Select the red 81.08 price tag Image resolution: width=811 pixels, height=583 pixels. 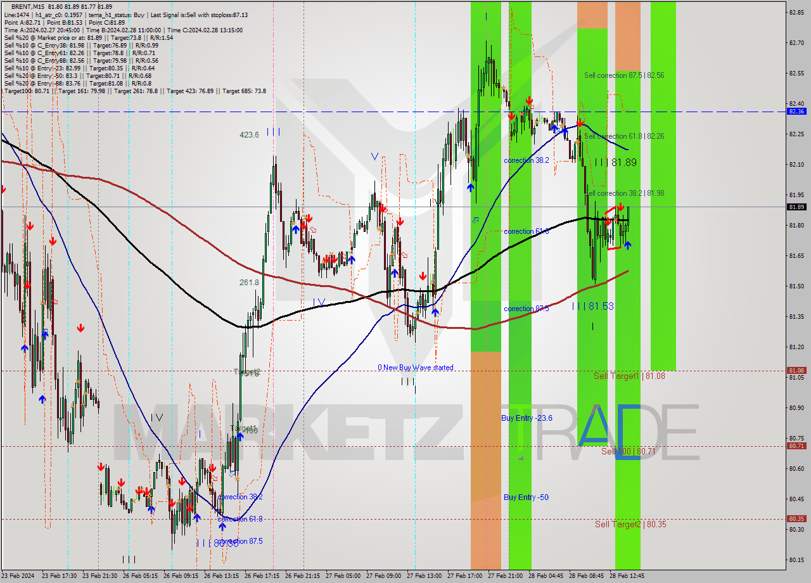point(796,370)
